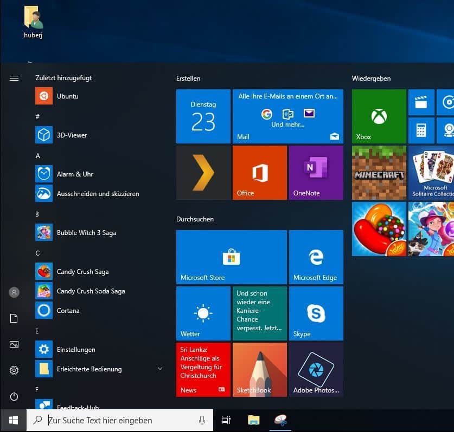Launch the SketchBook tile
Image resolution: width=454 pixels, height=432 pixels.
[260, 370]
